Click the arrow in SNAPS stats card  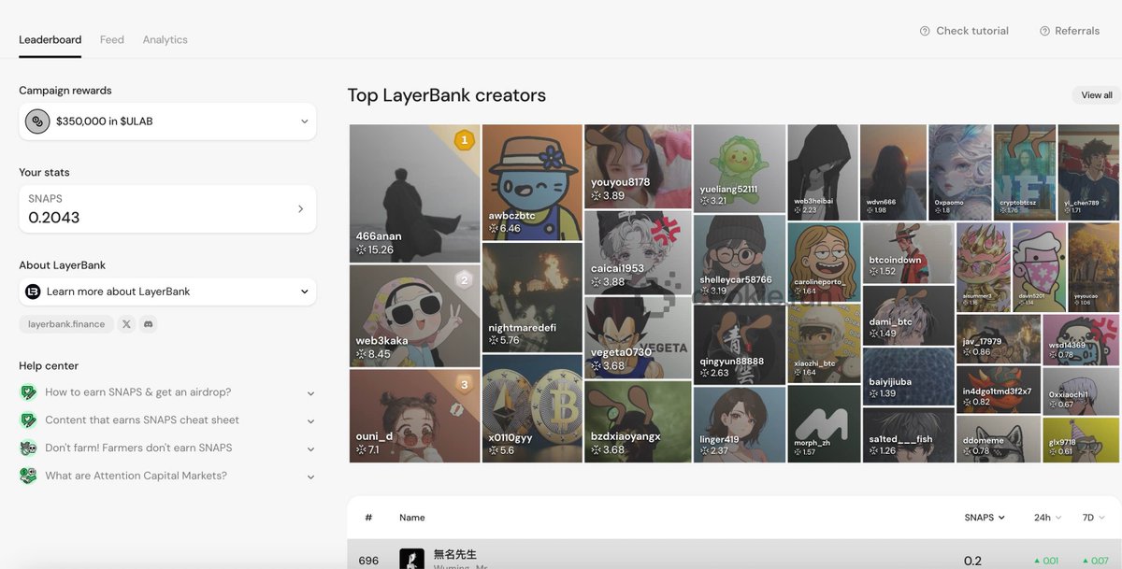click(300, 209)
